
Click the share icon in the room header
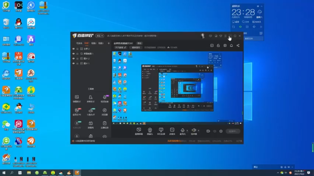pos(238,45)
